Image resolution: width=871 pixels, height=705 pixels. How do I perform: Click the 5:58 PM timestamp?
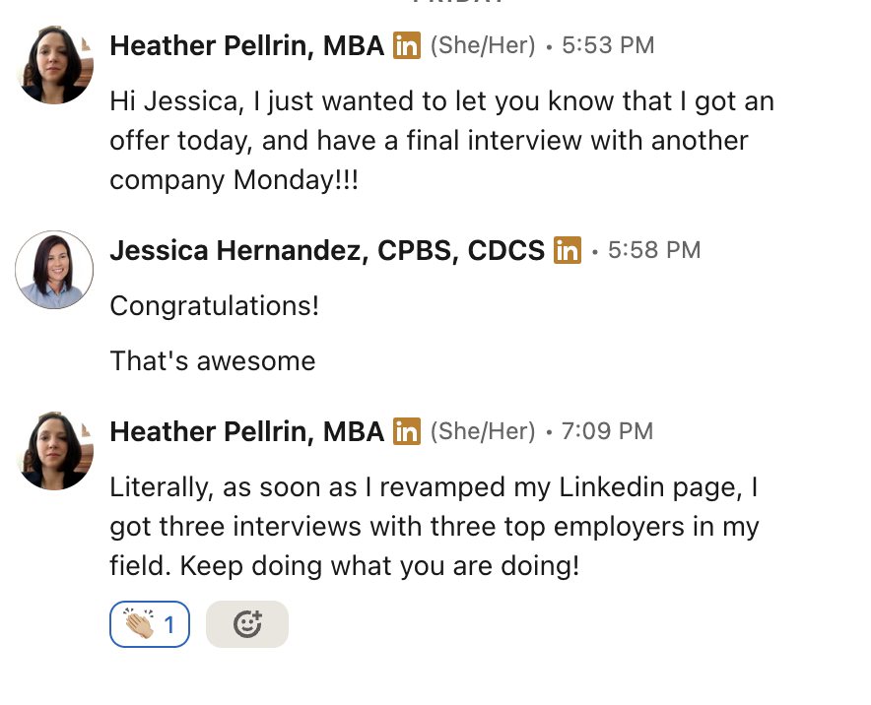[654, 250]
